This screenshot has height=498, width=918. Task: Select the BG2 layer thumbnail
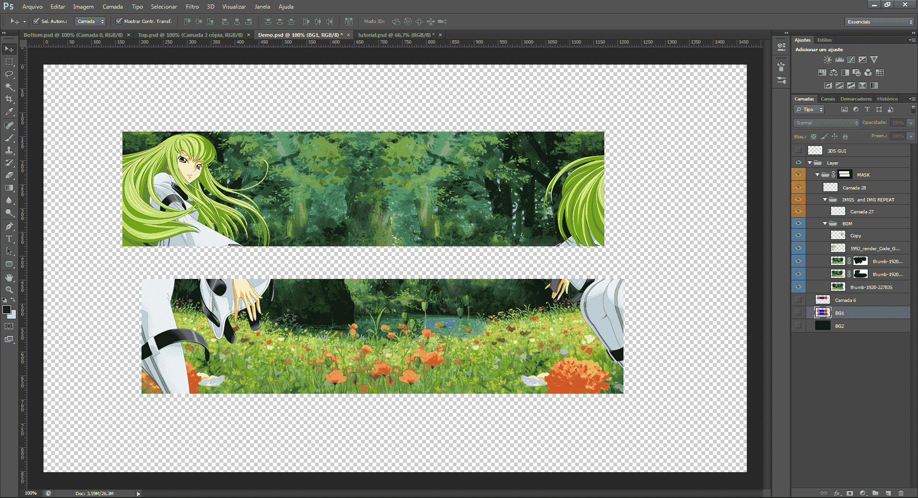(822, 326)
